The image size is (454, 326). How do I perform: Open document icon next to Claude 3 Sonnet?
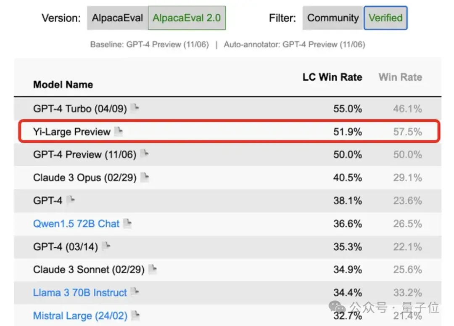pyautogui.click(x=152, y=270)
